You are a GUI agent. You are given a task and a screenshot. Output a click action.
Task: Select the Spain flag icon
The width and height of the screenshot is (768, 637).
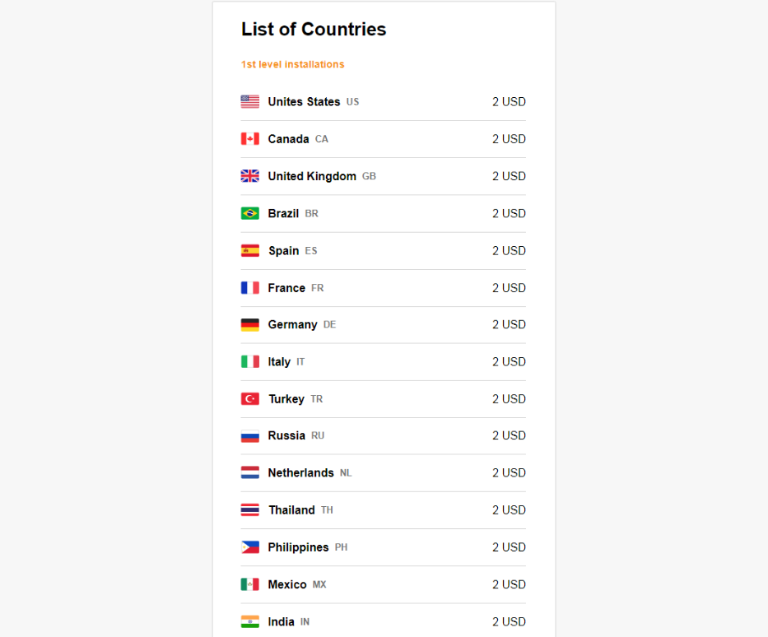(x=249, y=250)
